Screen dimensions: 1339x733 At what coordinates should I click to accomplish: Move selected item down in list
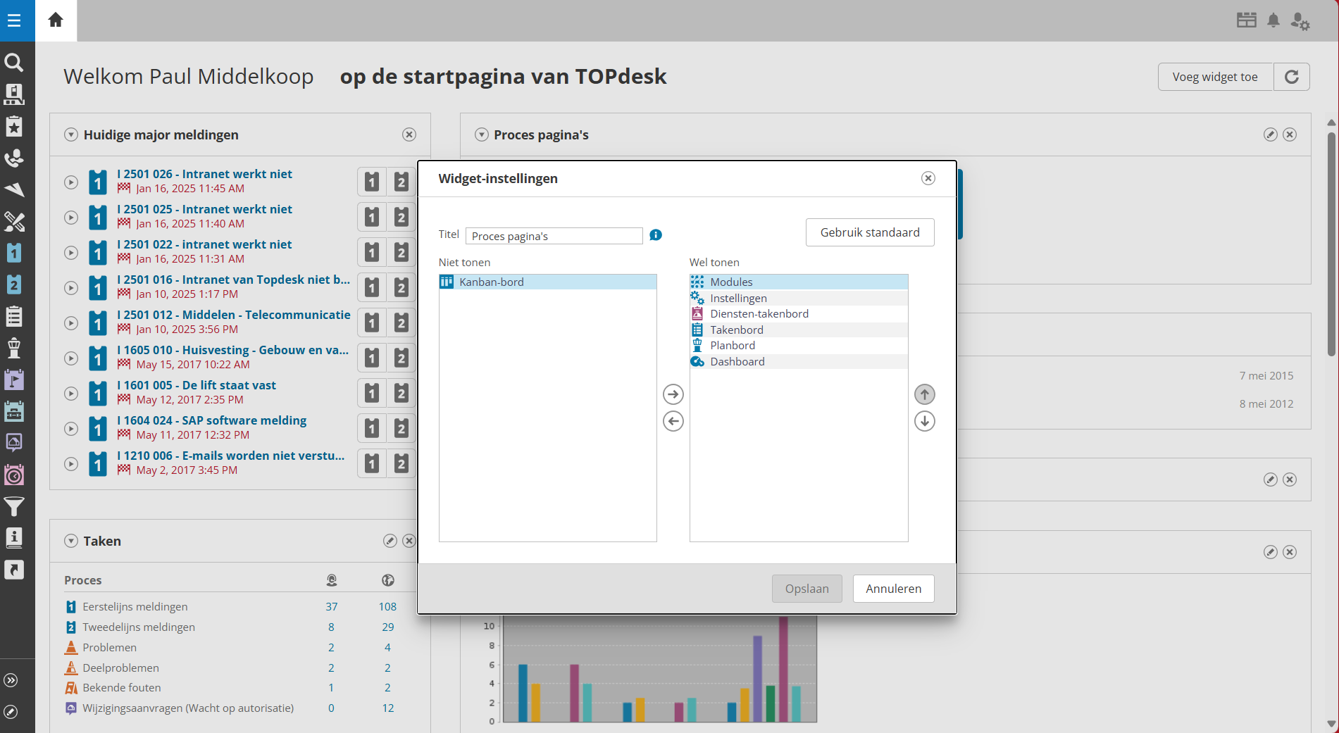click(924, 421)
